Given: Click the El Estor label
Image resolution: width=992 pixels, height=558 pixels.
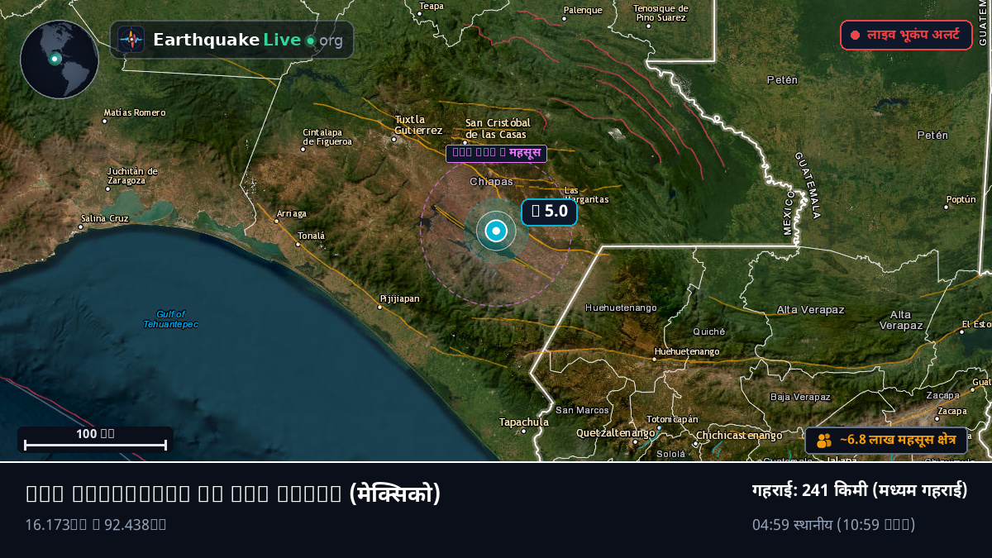Looking at the screenshot, I should click(976, 324).
